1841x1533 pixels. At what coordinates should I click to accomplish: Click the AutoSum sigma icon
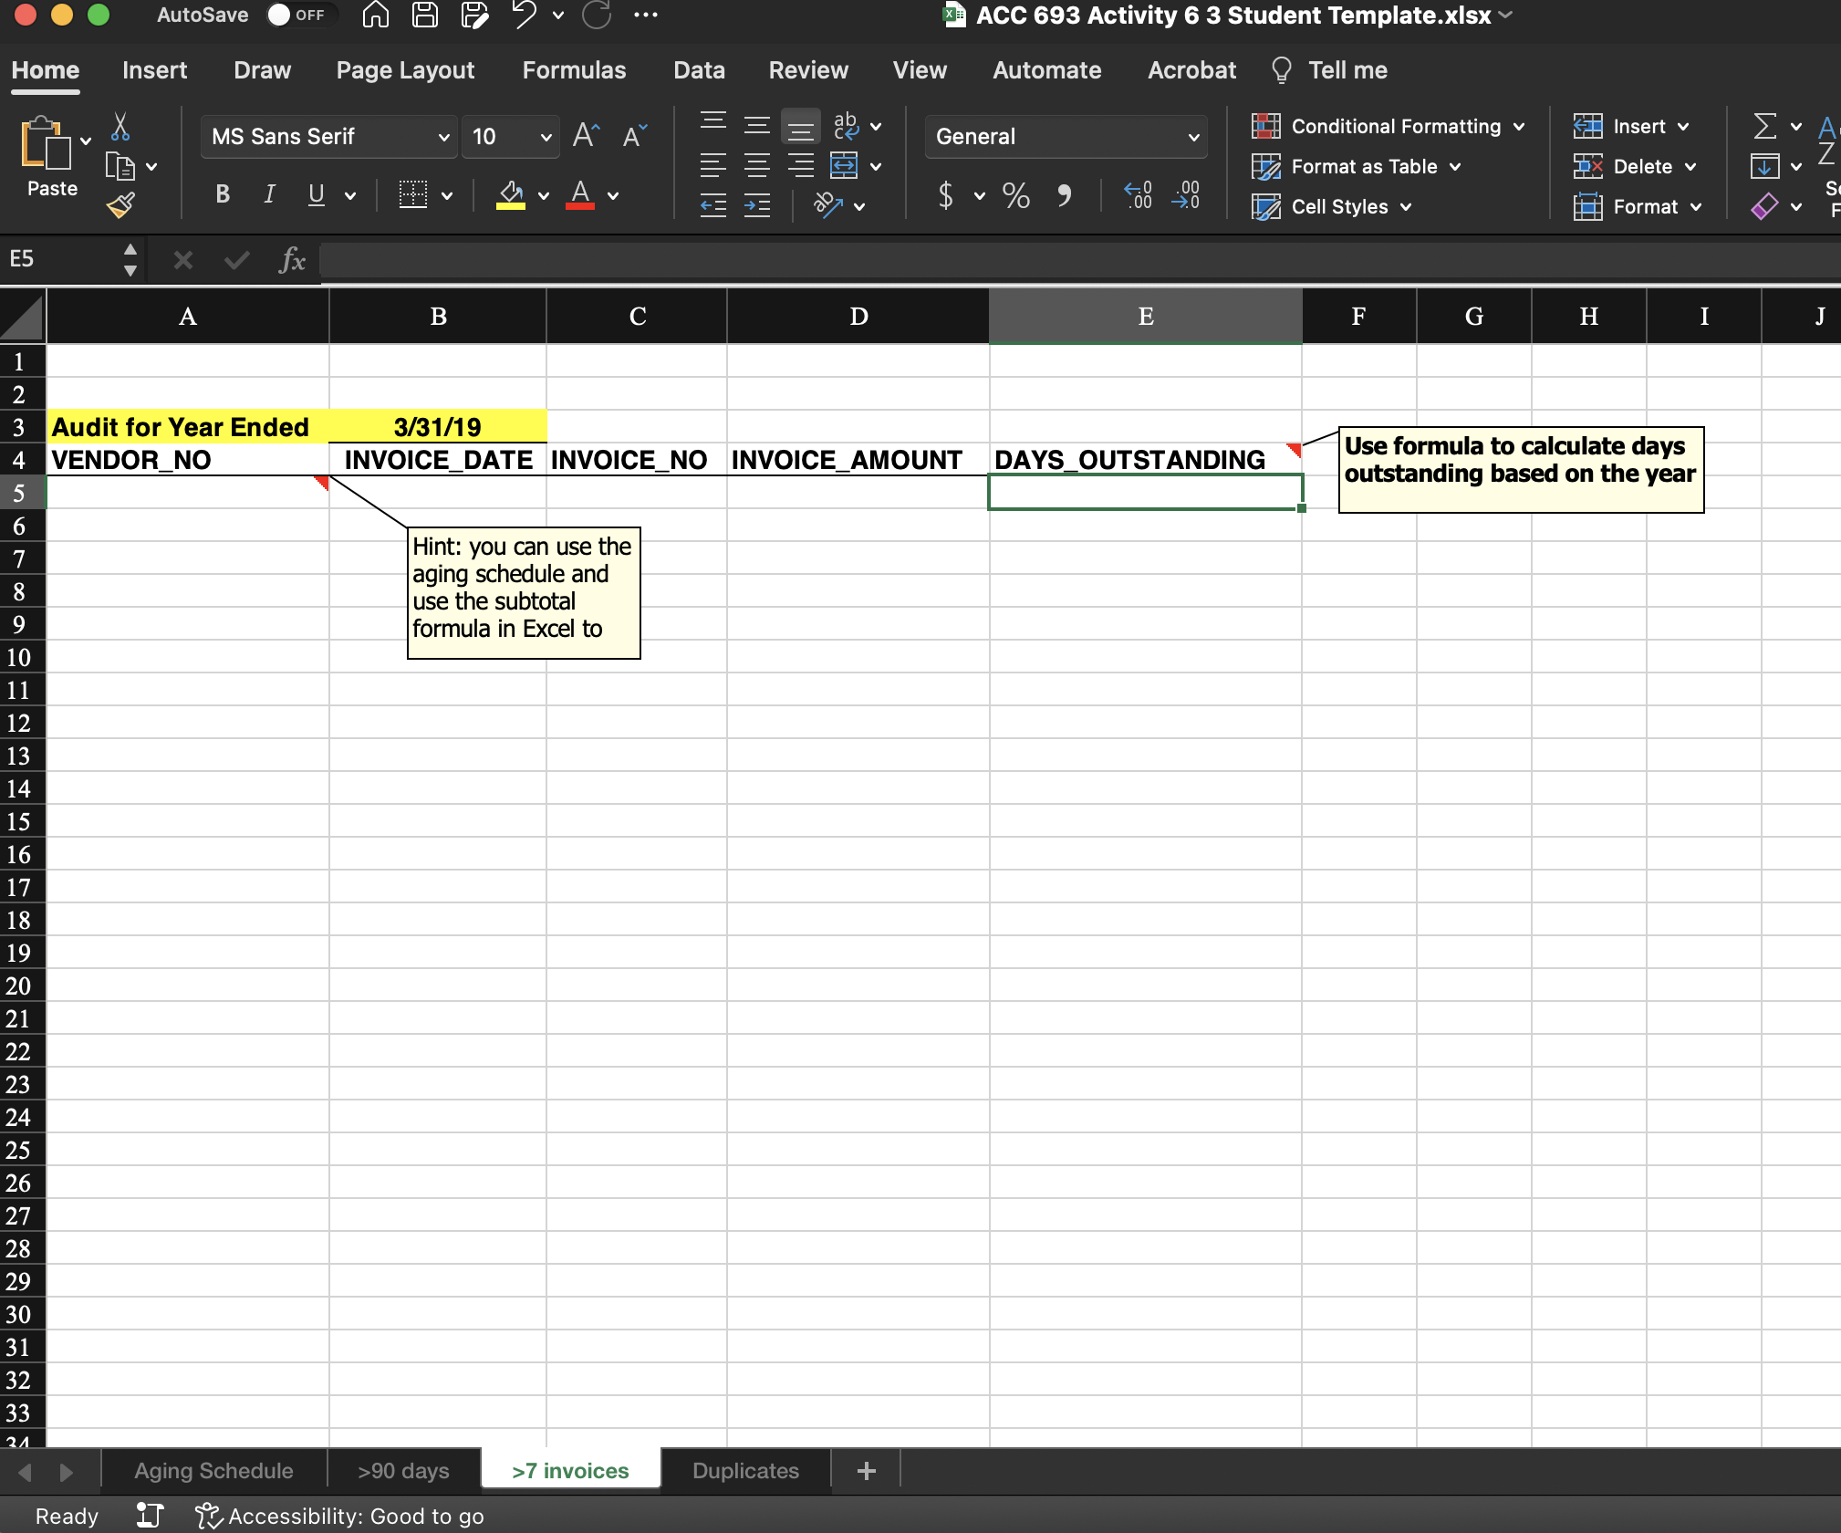pos(1765,126)
